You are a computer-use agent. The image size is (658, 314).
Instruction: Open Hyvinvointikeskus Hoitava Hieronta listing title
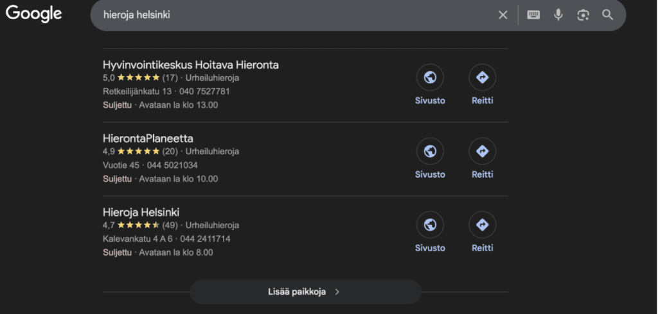pyautogui.click(x=190, y=65)
